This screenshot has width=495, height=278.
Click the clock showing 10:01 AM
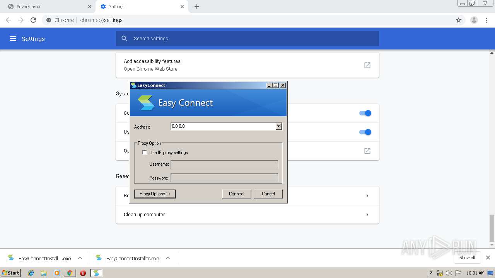[x=475, y=273]
